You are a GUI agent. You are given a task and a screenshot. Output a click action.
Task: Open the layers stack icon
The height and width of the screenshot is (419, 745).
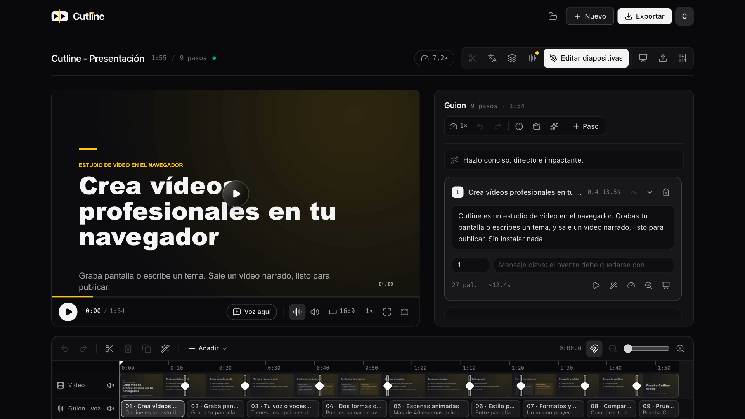(512, 58)
